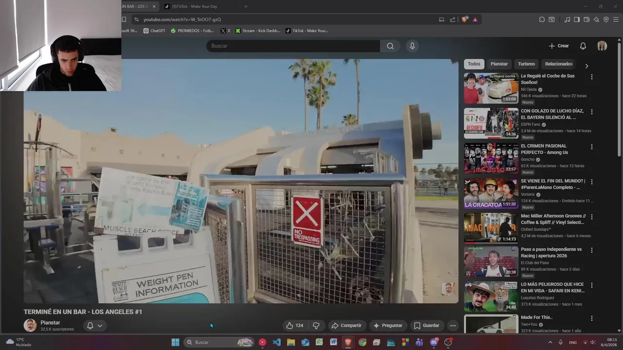623x350 pixels.
Task: Close the active YouTube tab
Action: coord(154,6)
